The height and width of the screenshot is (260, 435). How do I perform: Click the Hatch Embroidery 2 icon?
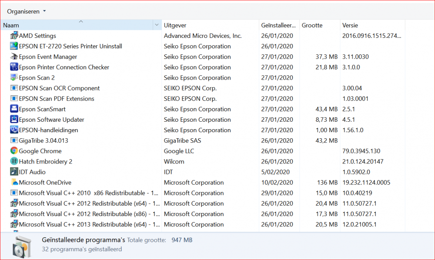(x=14, y=161)
